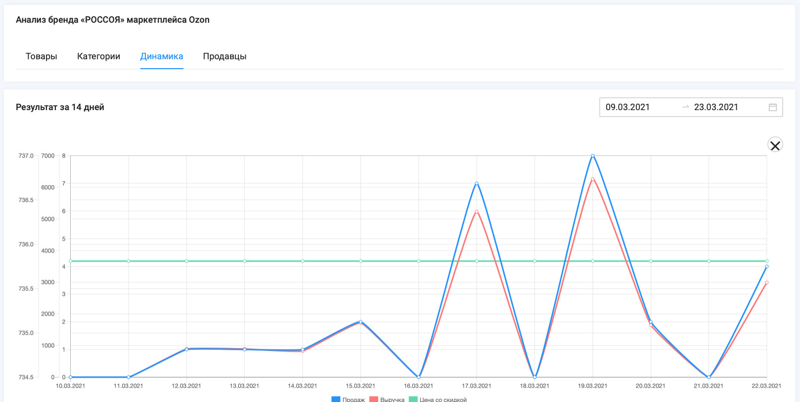
Task: Close the chart with the X button
Action: point(775,145)
